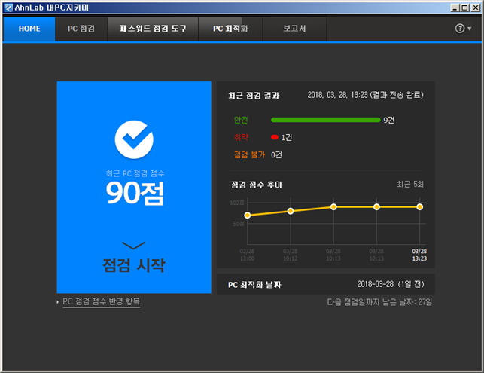
Task: Select the 안전 result label
Action: coord(241,120)
